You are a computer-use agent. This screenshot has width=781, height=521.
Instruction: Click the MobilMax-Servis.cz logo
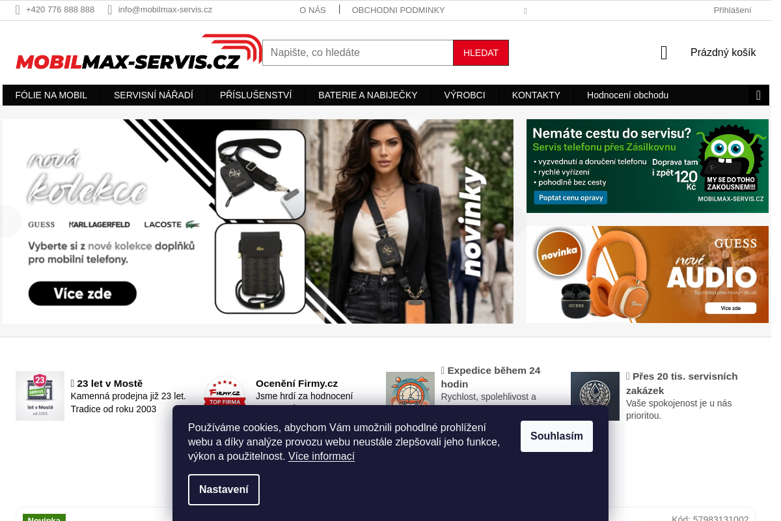pos(139,52)
